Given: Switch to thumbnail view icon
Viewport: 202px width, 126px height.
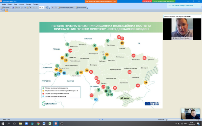Looking at the screenshot, I should click(x=1, y=10).
